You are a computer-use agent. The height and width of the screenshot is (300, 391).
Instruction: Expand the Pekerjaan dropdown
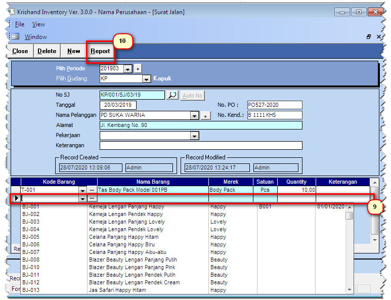pyautogui.click(x=195, y=136)
